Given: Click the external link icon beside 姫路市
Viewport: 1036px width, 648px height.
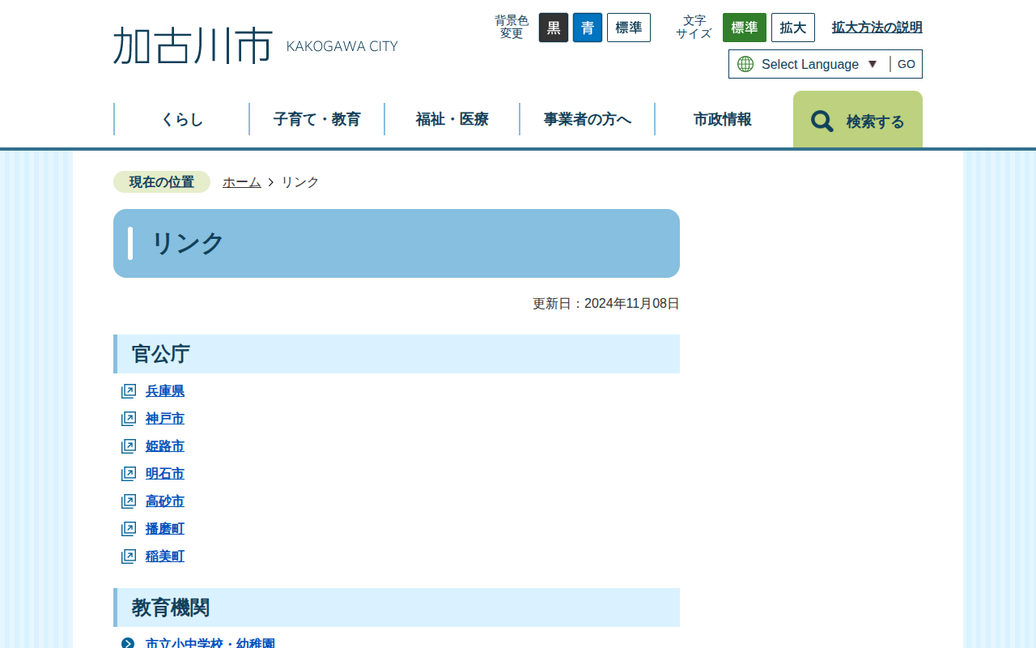Looking at the screenshot, I should (129, 446).
